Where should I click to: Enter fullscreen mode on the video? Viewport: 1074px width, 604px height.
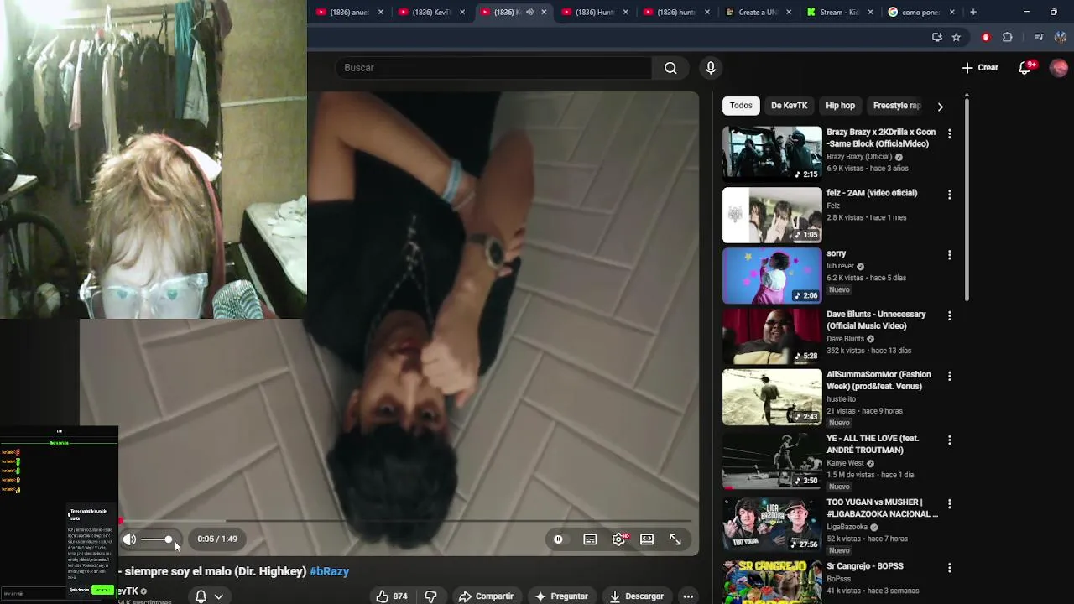(x=675, y=539)
